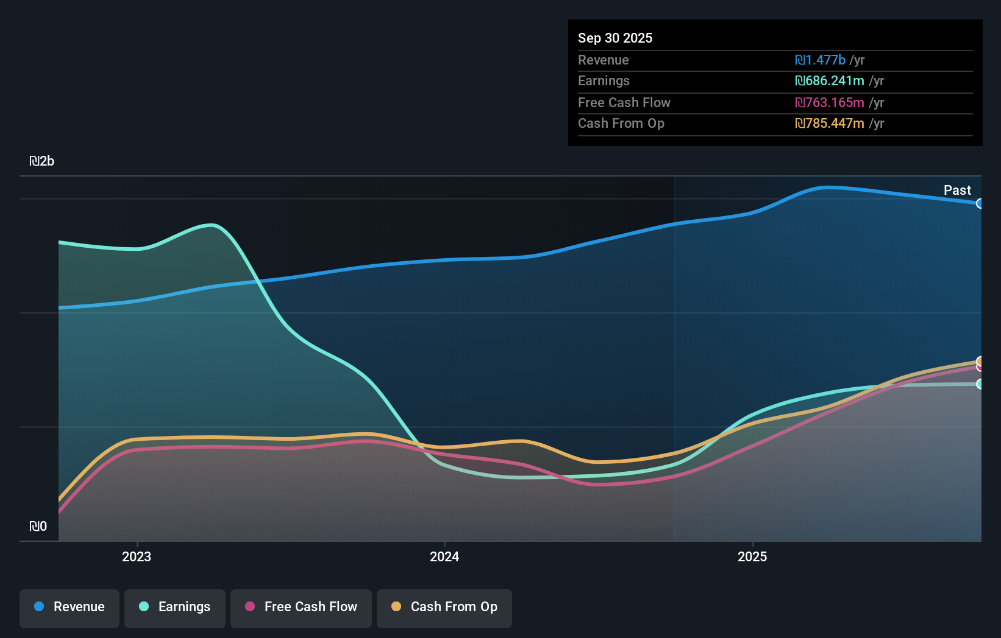Click the teal Earnings legend dot

click(x=143, y=606)
